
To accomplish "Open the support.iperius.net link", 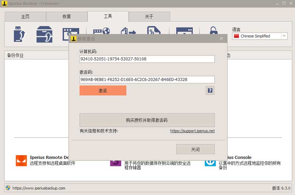I will click(x=192, y=131).
